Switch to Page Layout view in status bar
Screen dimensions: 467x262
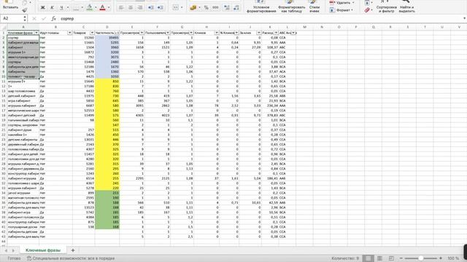click(x=379, y=258)
